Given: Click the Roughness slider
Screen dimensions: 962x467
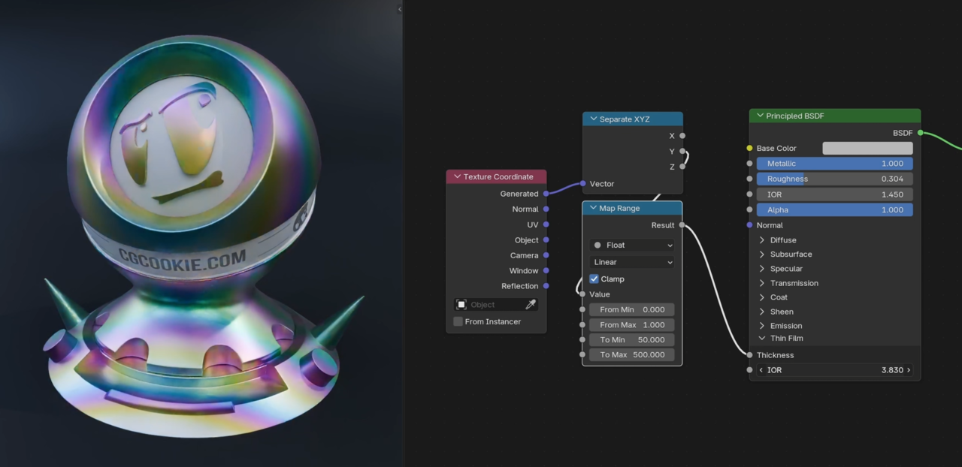Looking at the screenshot, I should click(x=834, y=179).
